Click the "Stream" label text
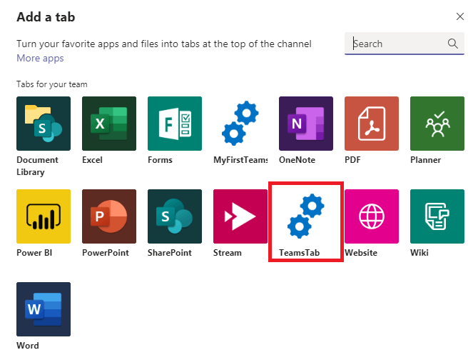 tap(228, 253)
